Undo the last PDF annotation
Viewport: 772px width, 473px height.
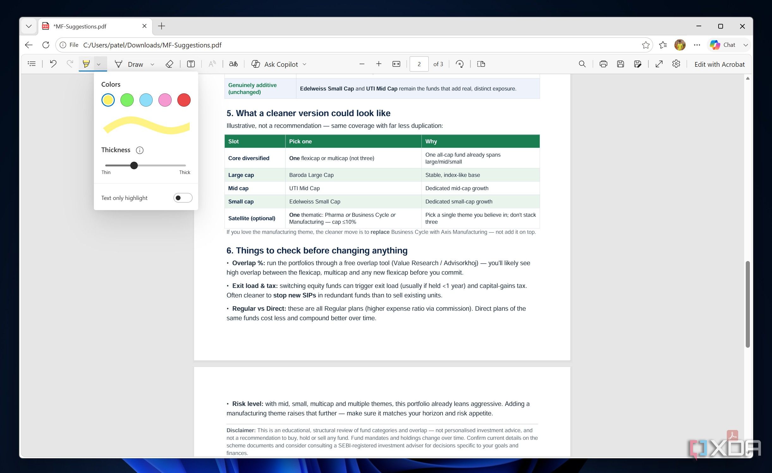pyautogui.click(x=53, y=64)
